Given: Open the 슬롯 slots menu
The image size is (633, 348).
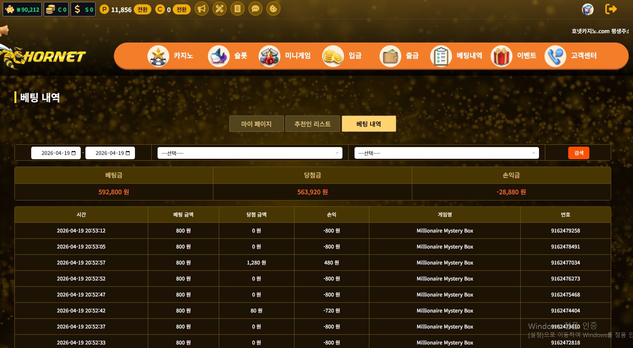Looking at the screenshot, I should pos(228,56).
